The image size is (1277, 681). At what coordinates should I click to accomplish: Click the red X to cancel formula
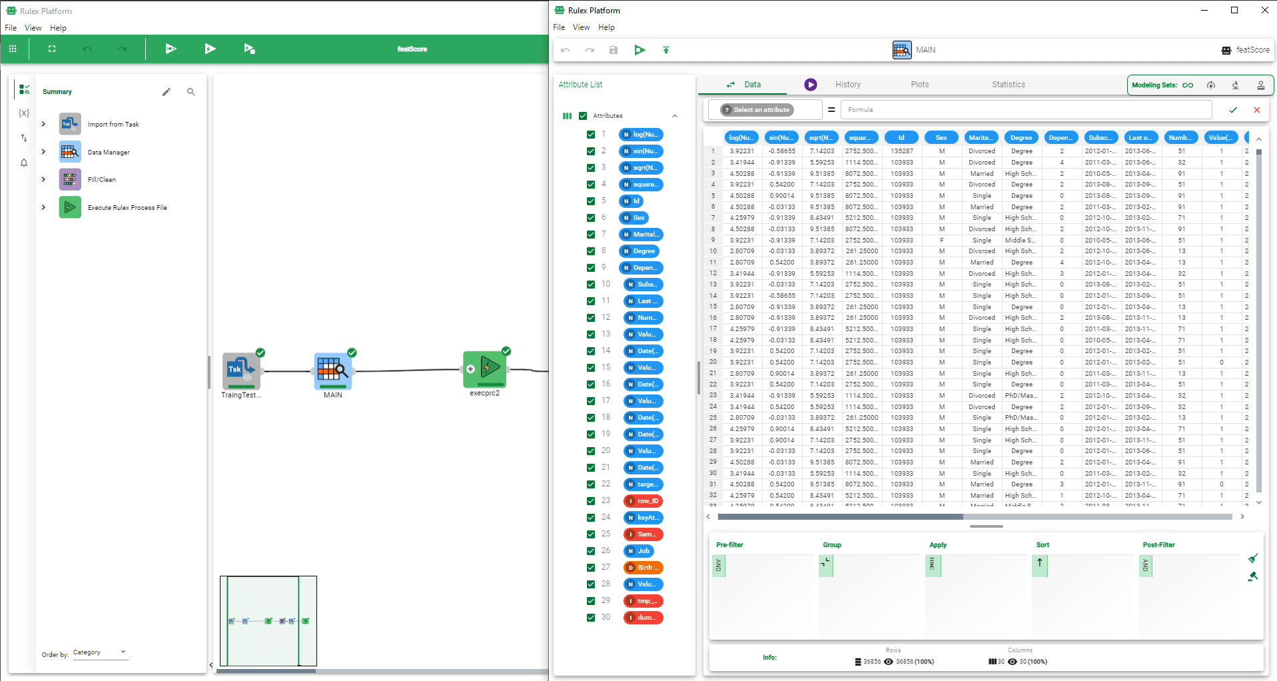1256,110
